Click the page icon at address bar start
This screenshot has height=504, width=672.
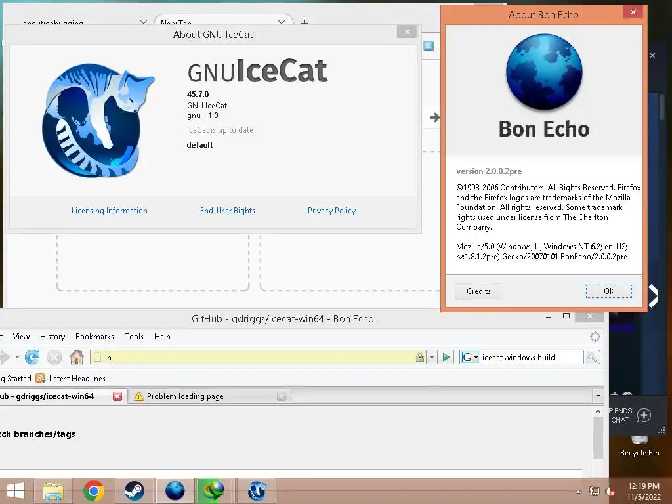point(98,357)
